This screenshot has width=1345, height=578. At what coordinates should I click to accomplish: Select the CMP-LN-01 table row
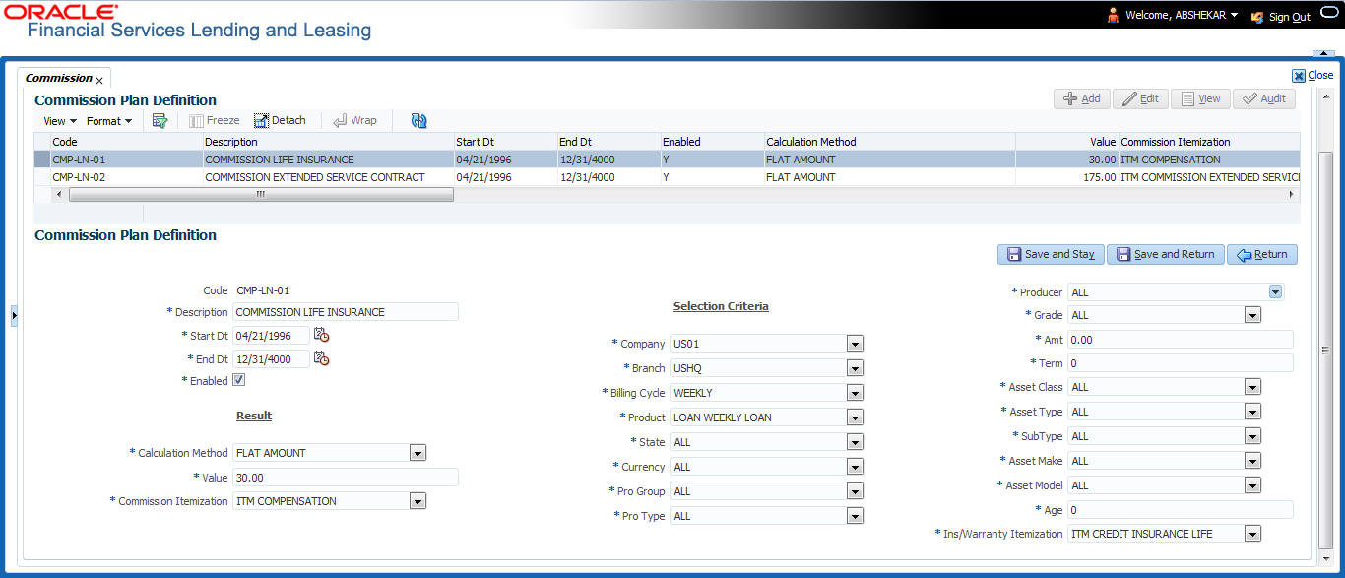667,160
